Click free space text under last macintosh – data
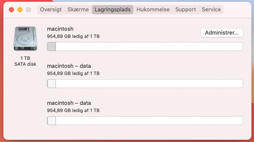Viewport: 254px width, 142px height. [x=73, y=110]
